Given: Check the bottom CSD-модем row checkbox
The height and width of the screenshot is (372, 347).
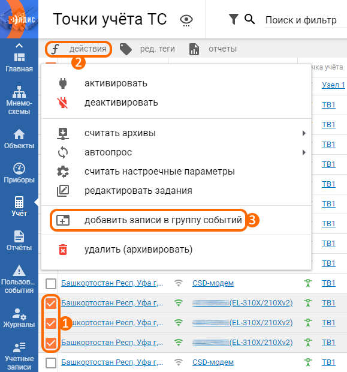Looking at the screenshot, I should coord(51,363).
